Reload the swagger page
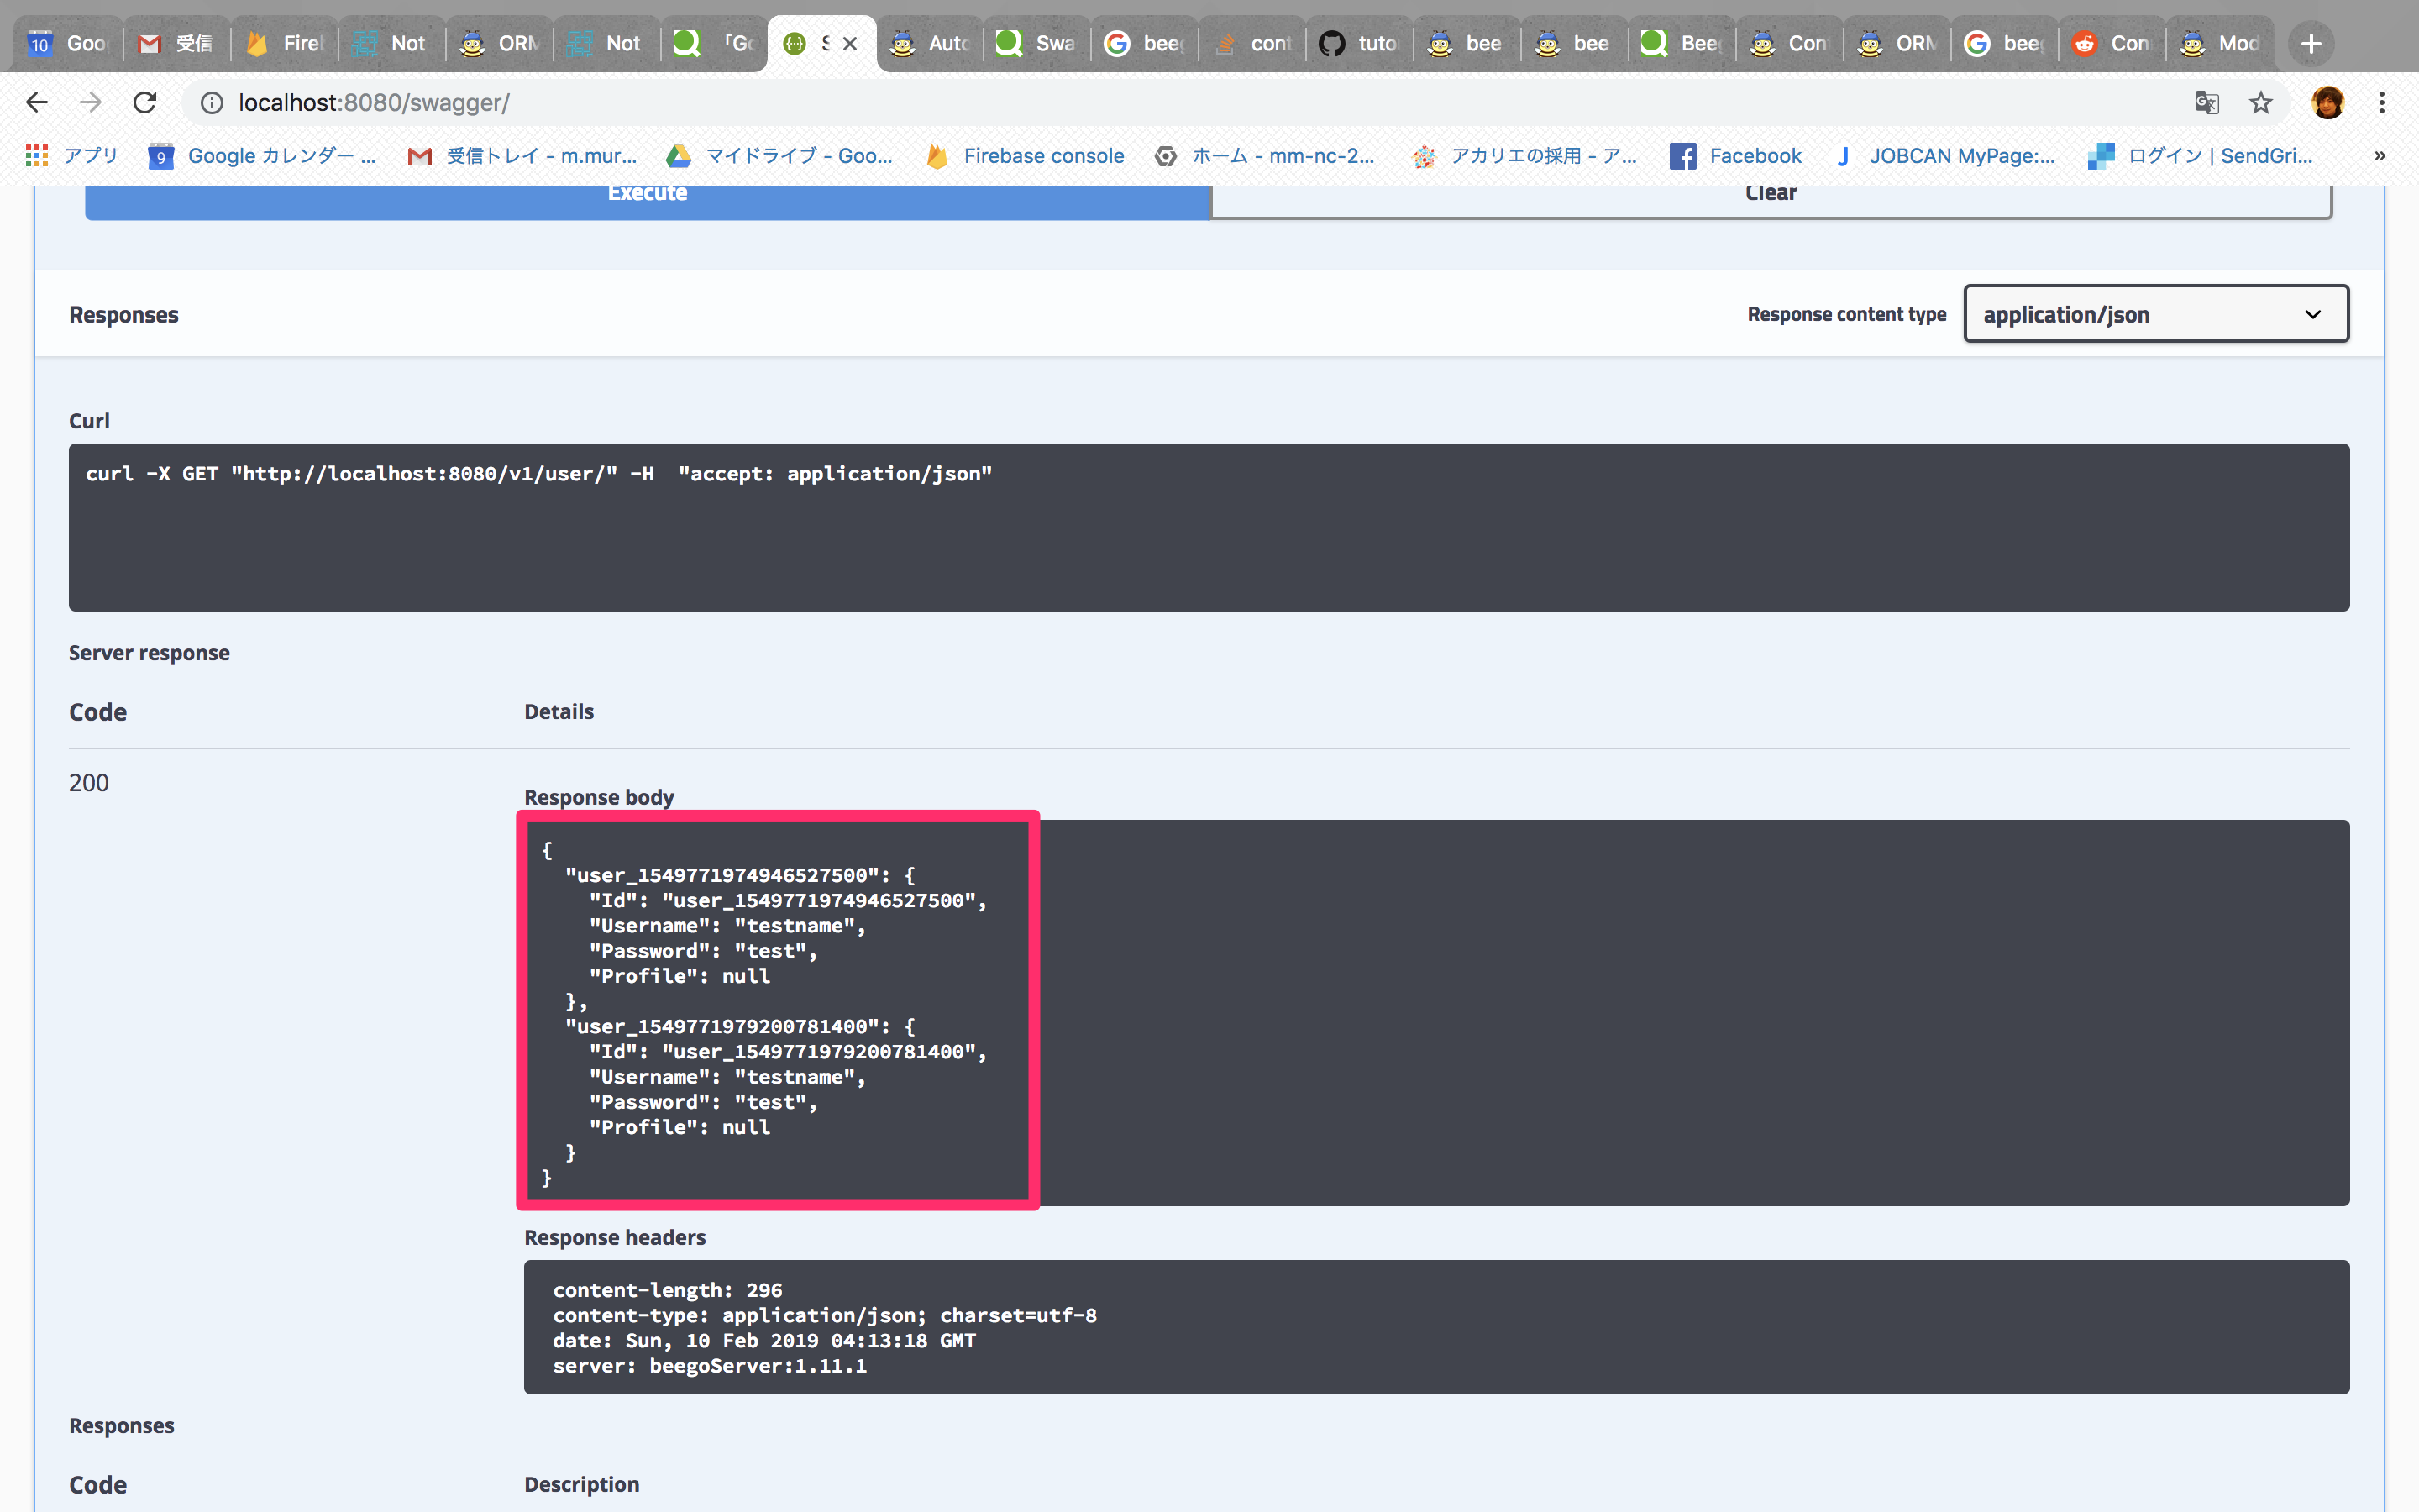The image size is (2419, 1512). pos(145,102)
